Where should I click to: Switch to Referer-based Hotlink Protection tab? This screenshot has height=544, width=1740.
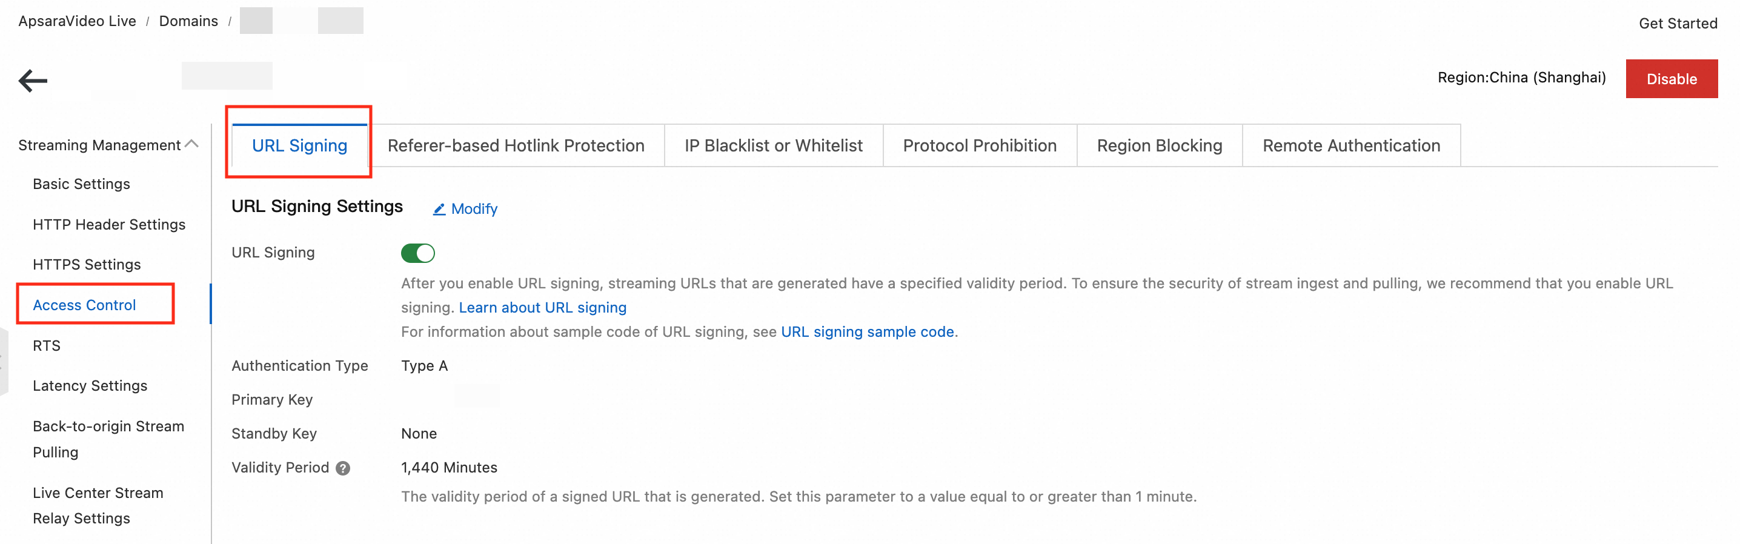coord(516,146)
